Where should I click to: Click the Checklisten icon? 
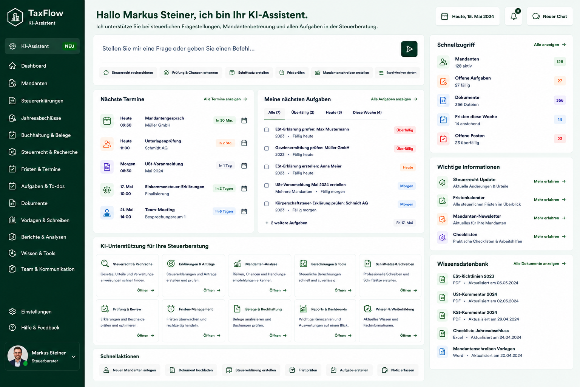[x=442, y=237]
